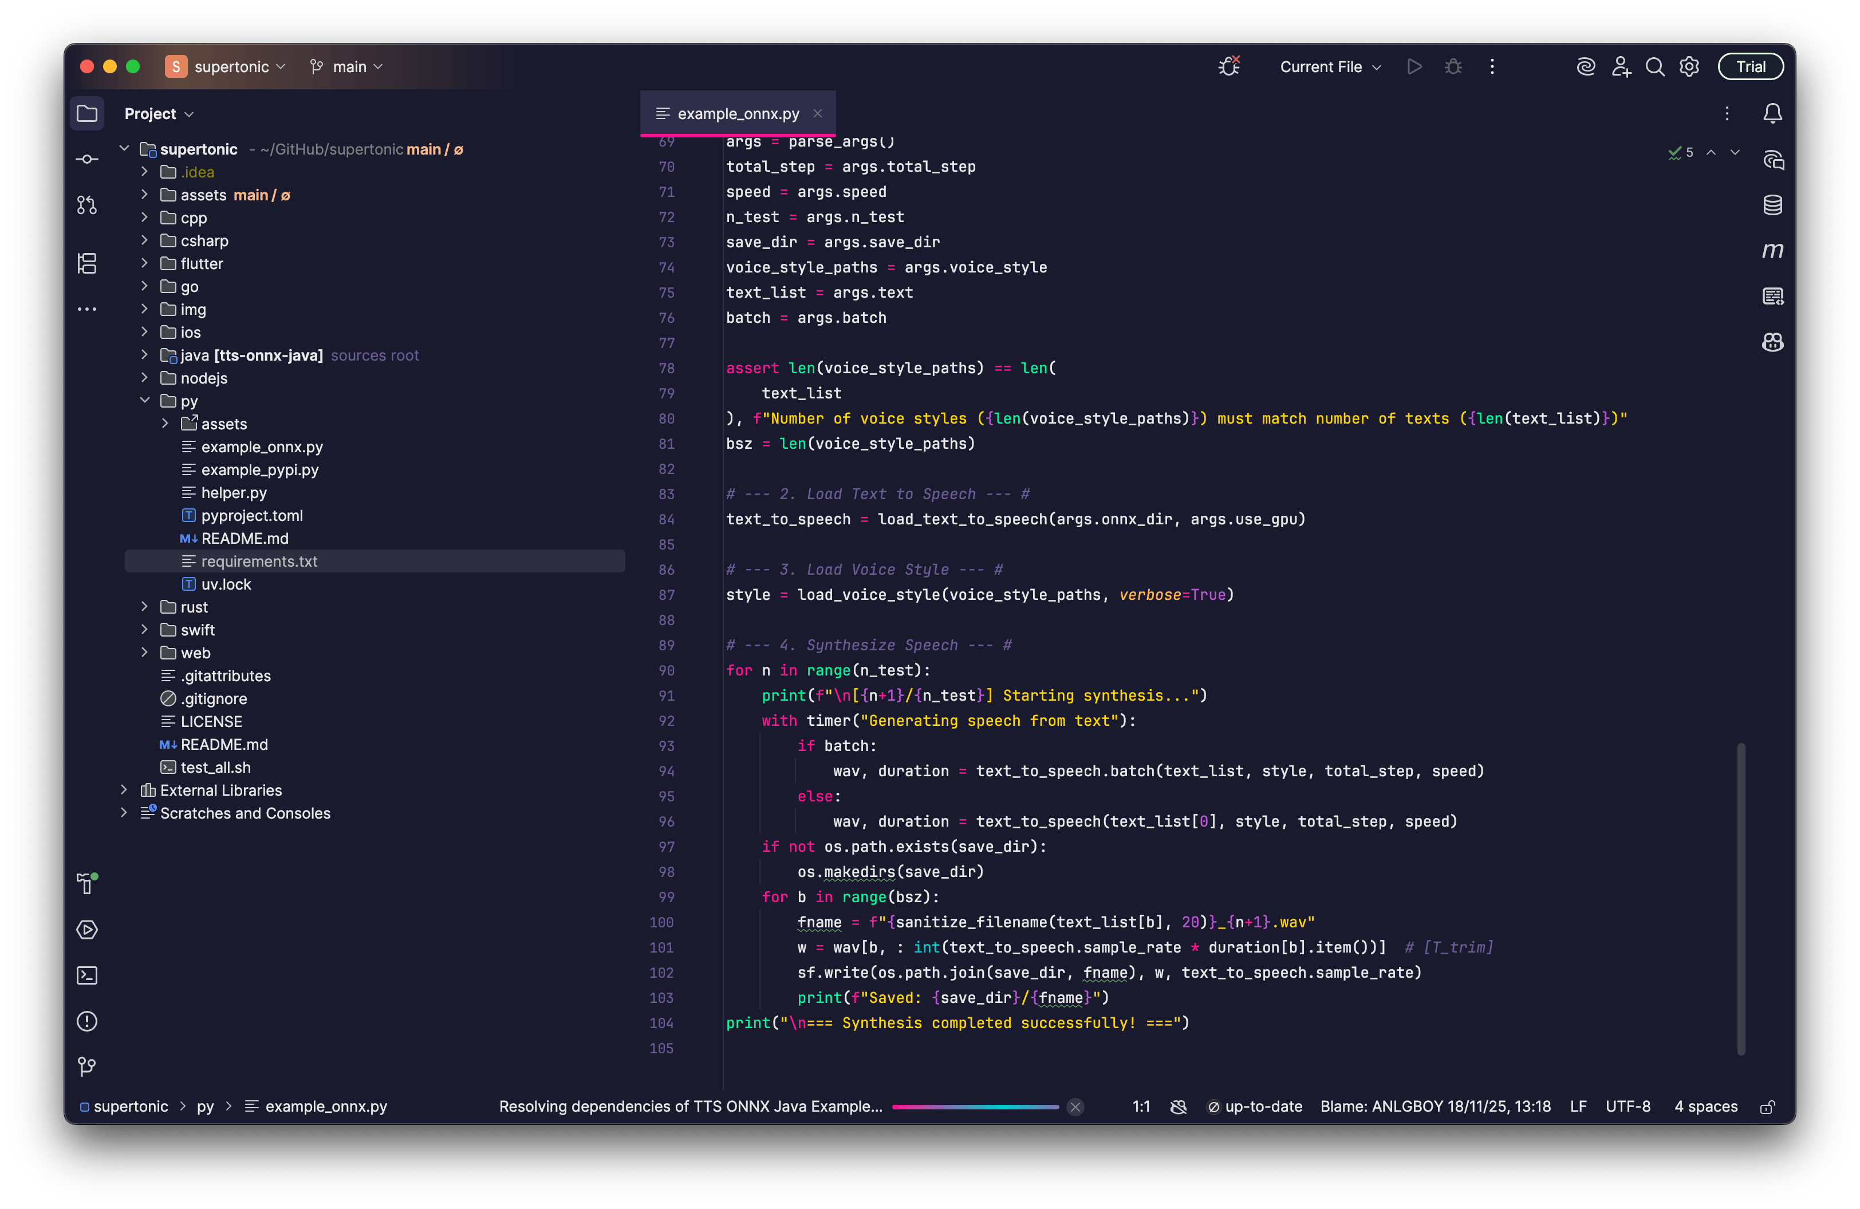The image size is (1860, 1209).
Task: Open the Database tool window
Action: coord(1772,206)
